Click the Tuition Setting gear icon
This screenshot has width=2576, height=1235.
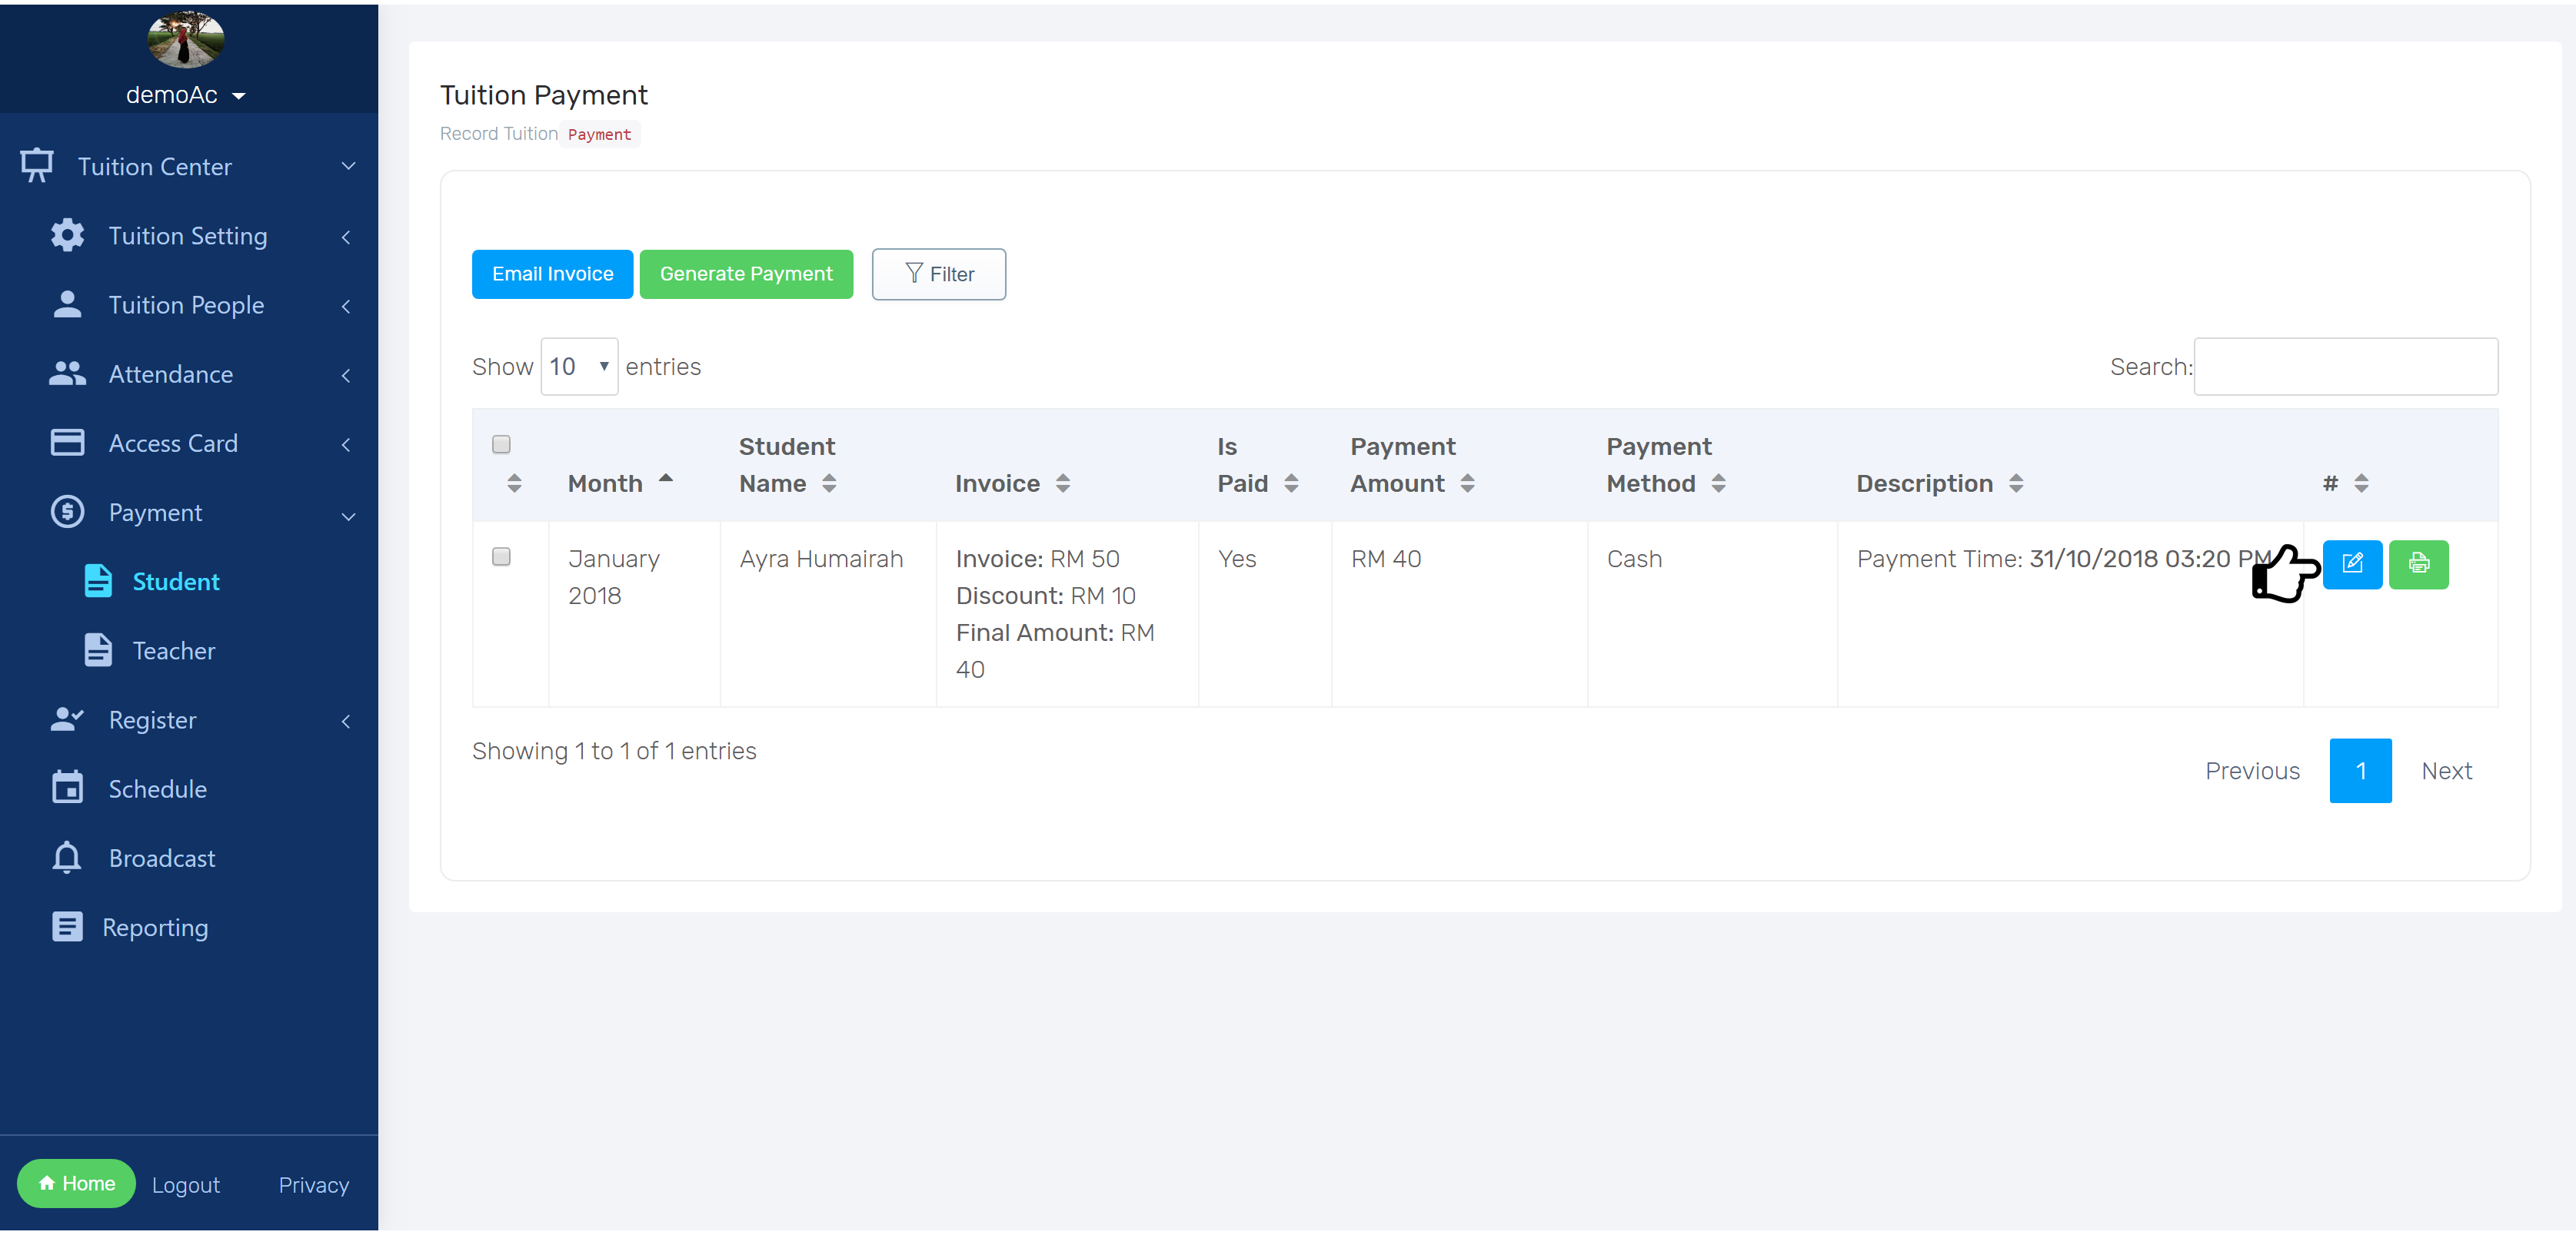[x=67, y=235]
